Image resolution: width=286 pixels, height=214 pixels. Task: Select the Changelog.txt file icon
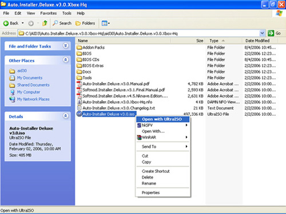(x=80, y=108)
